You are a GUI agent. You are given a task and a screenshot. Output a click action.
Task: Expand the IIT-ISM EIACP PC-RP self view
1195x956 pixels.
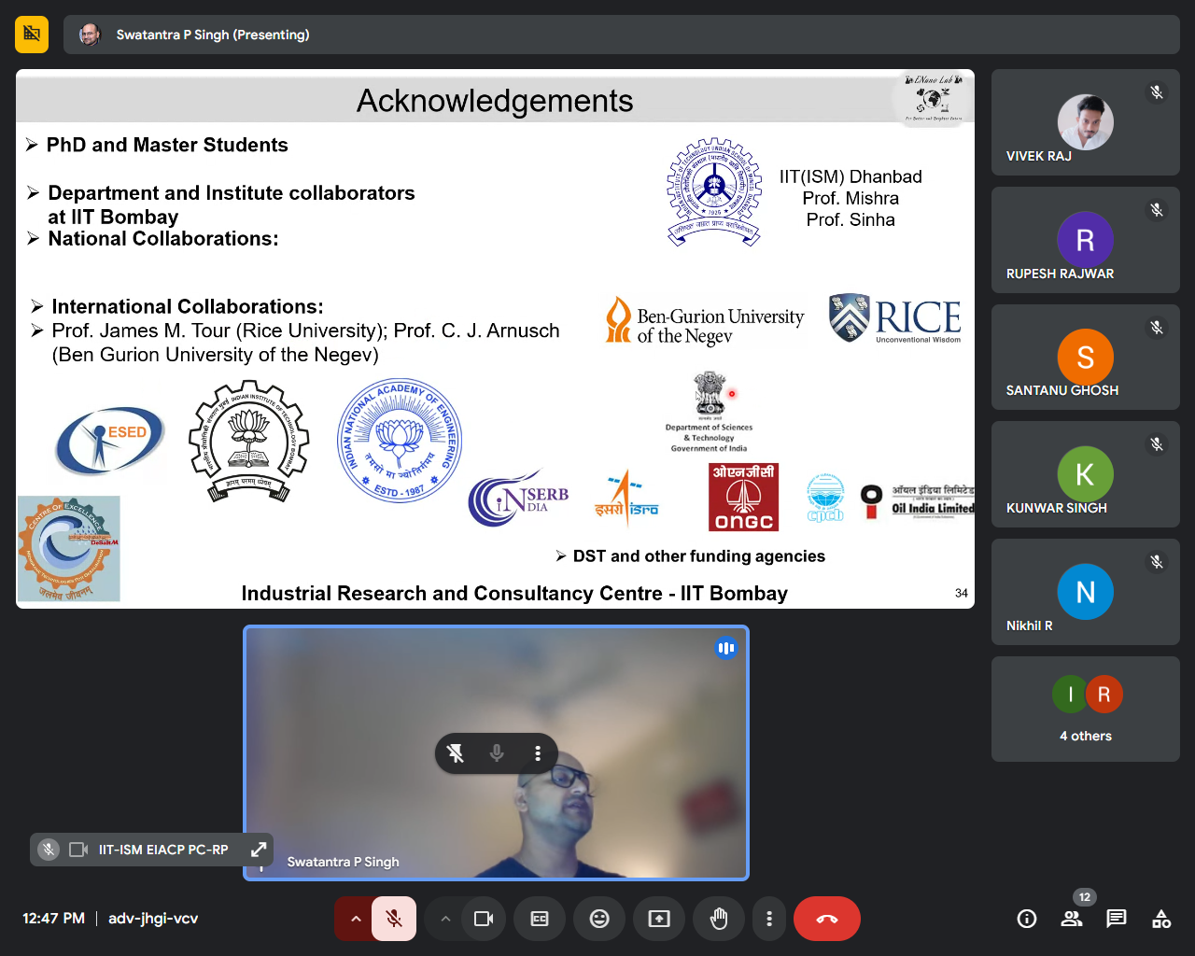click(x=259, y=850)
